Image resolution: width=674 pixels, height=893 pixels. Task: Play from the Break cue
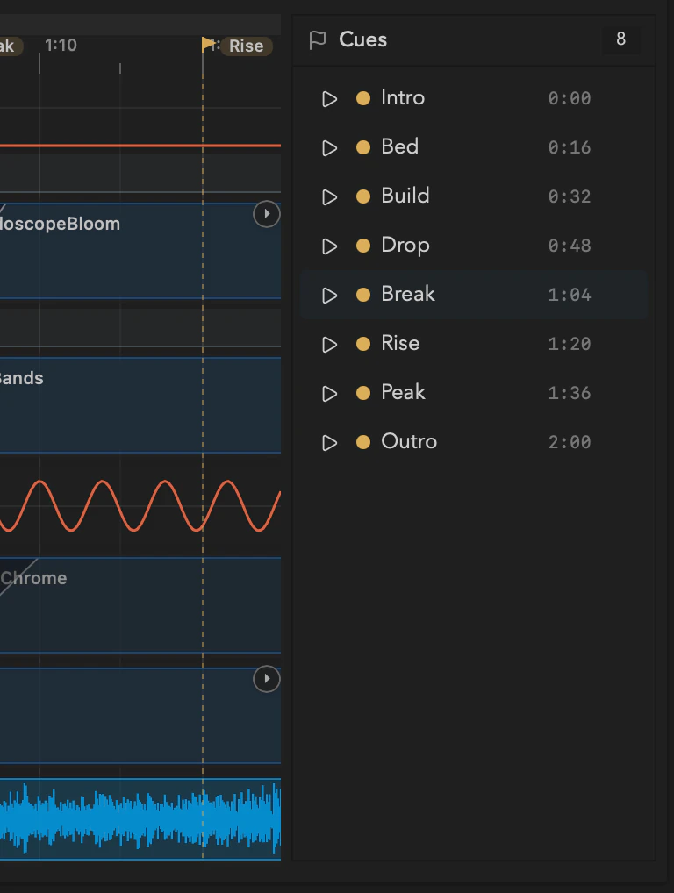tap(329, 295)
